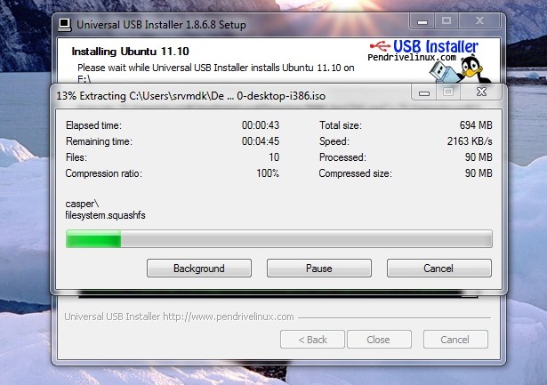Minimize the 13% Extracting dialog
Viewport: 547px width, 385px height.
coord(424,92)
